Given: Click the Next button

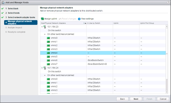Looking at the screenshot, I should click(x=136, y=99).
